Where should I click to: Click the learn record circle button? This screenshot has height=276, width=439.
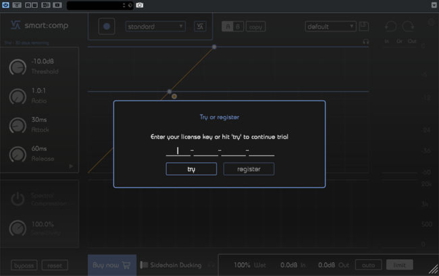click(107, 27)
